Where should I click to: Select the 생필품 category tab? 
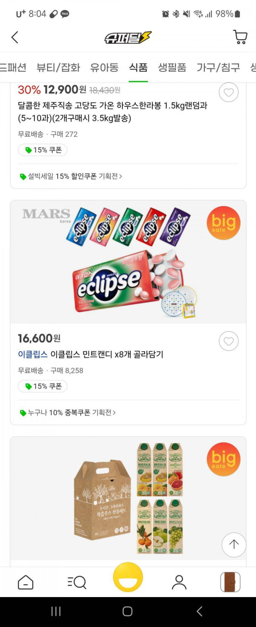tap(172, 68)
